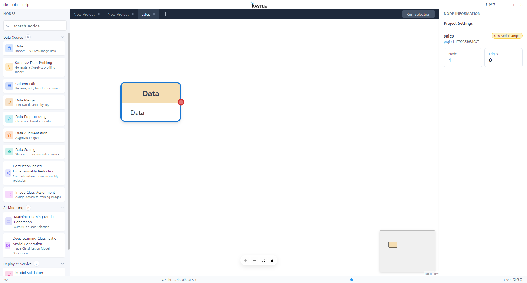527x283 pixels.
Task: Click the search nodes input field
Action: [x=35, y=26]
